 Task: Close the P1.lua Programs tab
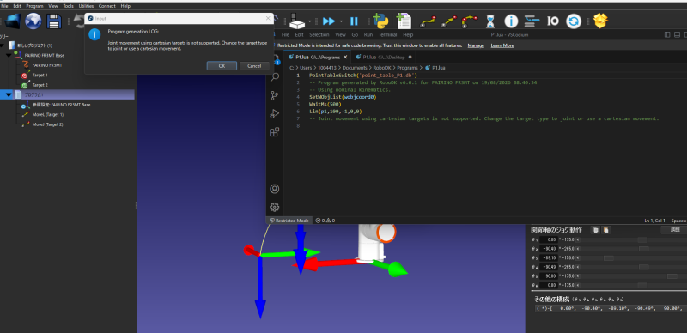(x=345, y=57)
